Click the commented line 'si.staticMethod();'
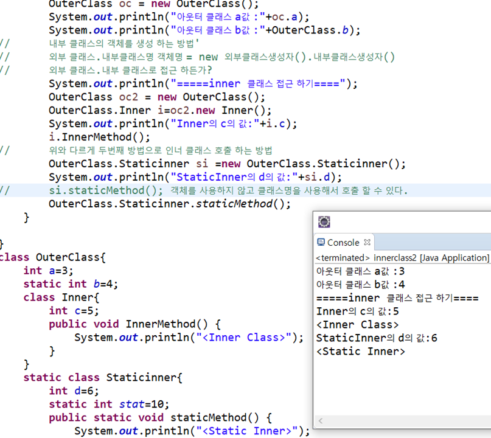 [x=106, y=190]
